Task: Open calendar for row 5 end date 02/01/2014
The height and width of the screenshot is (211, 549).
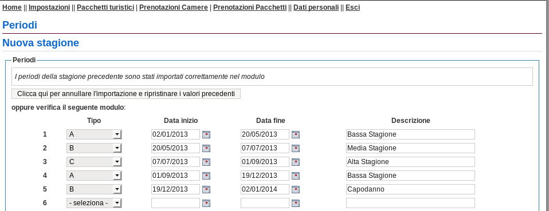Action: click(x=296, y=189)
